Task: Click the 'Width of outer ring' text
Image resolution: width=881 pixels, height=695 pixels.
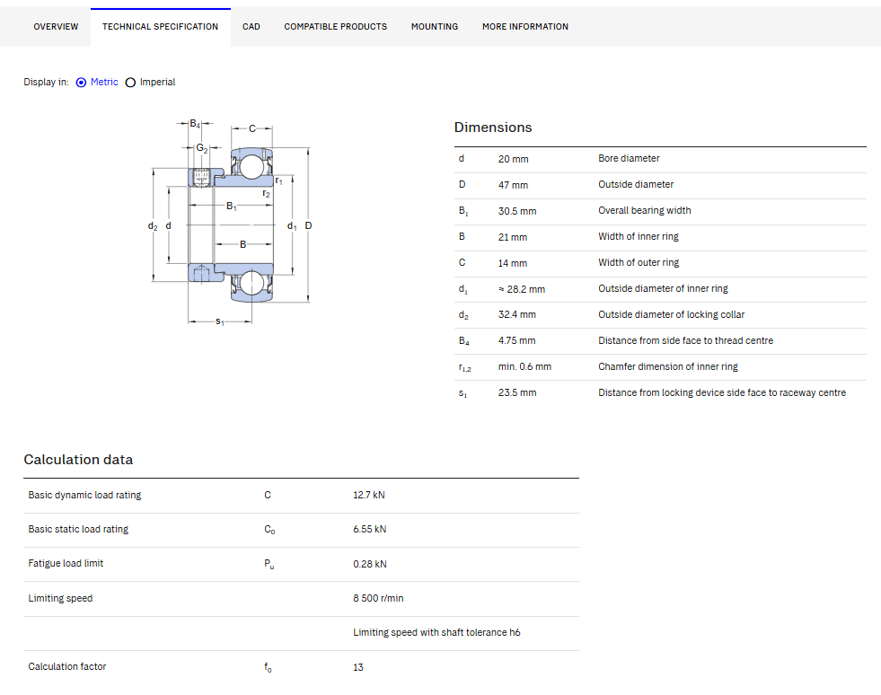Action: point(639,262)
